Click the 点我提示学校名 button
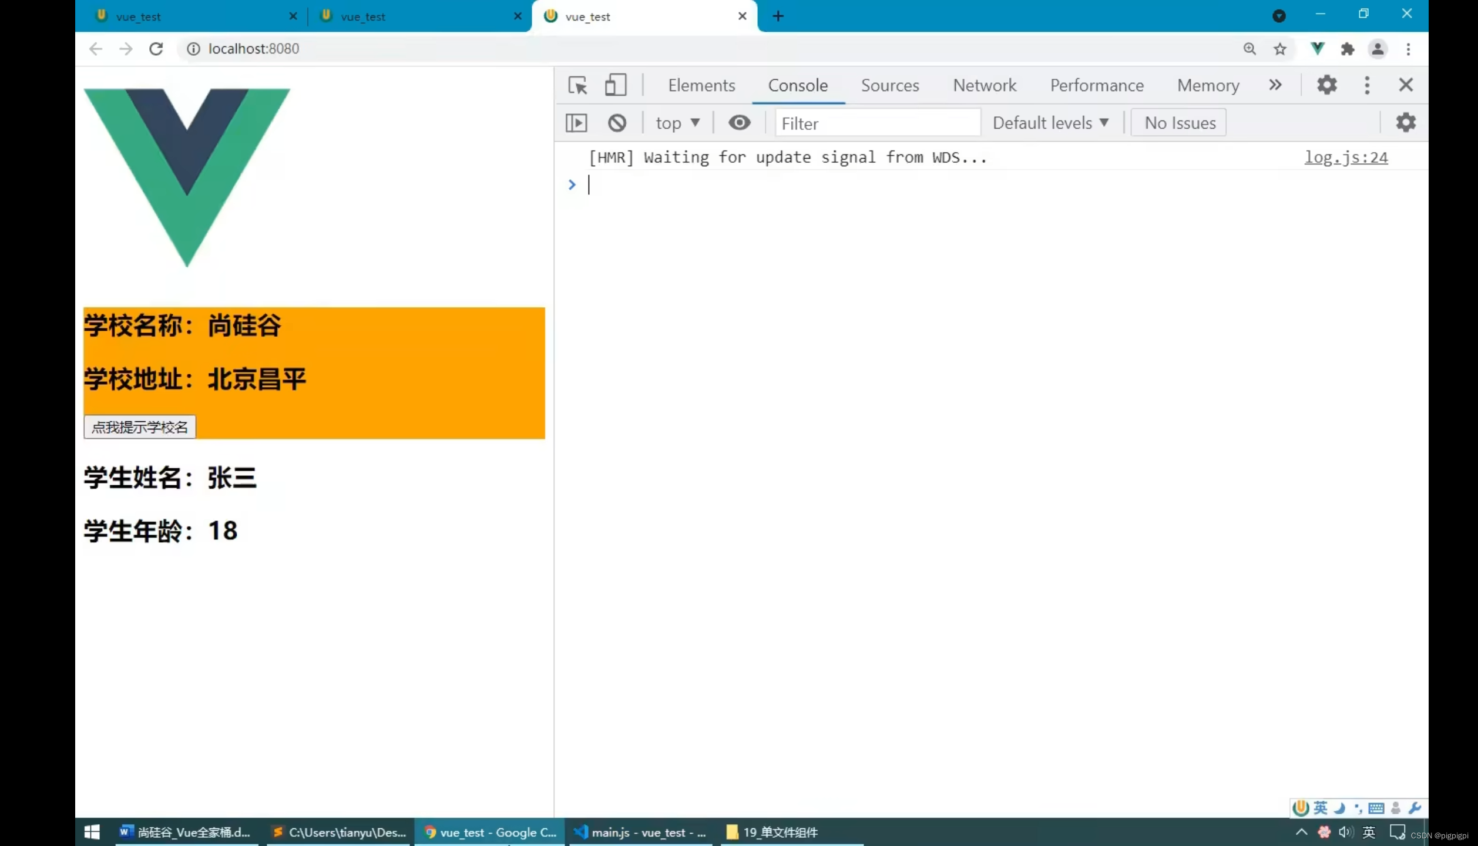1478x846 pixels. tap(139, 427)
